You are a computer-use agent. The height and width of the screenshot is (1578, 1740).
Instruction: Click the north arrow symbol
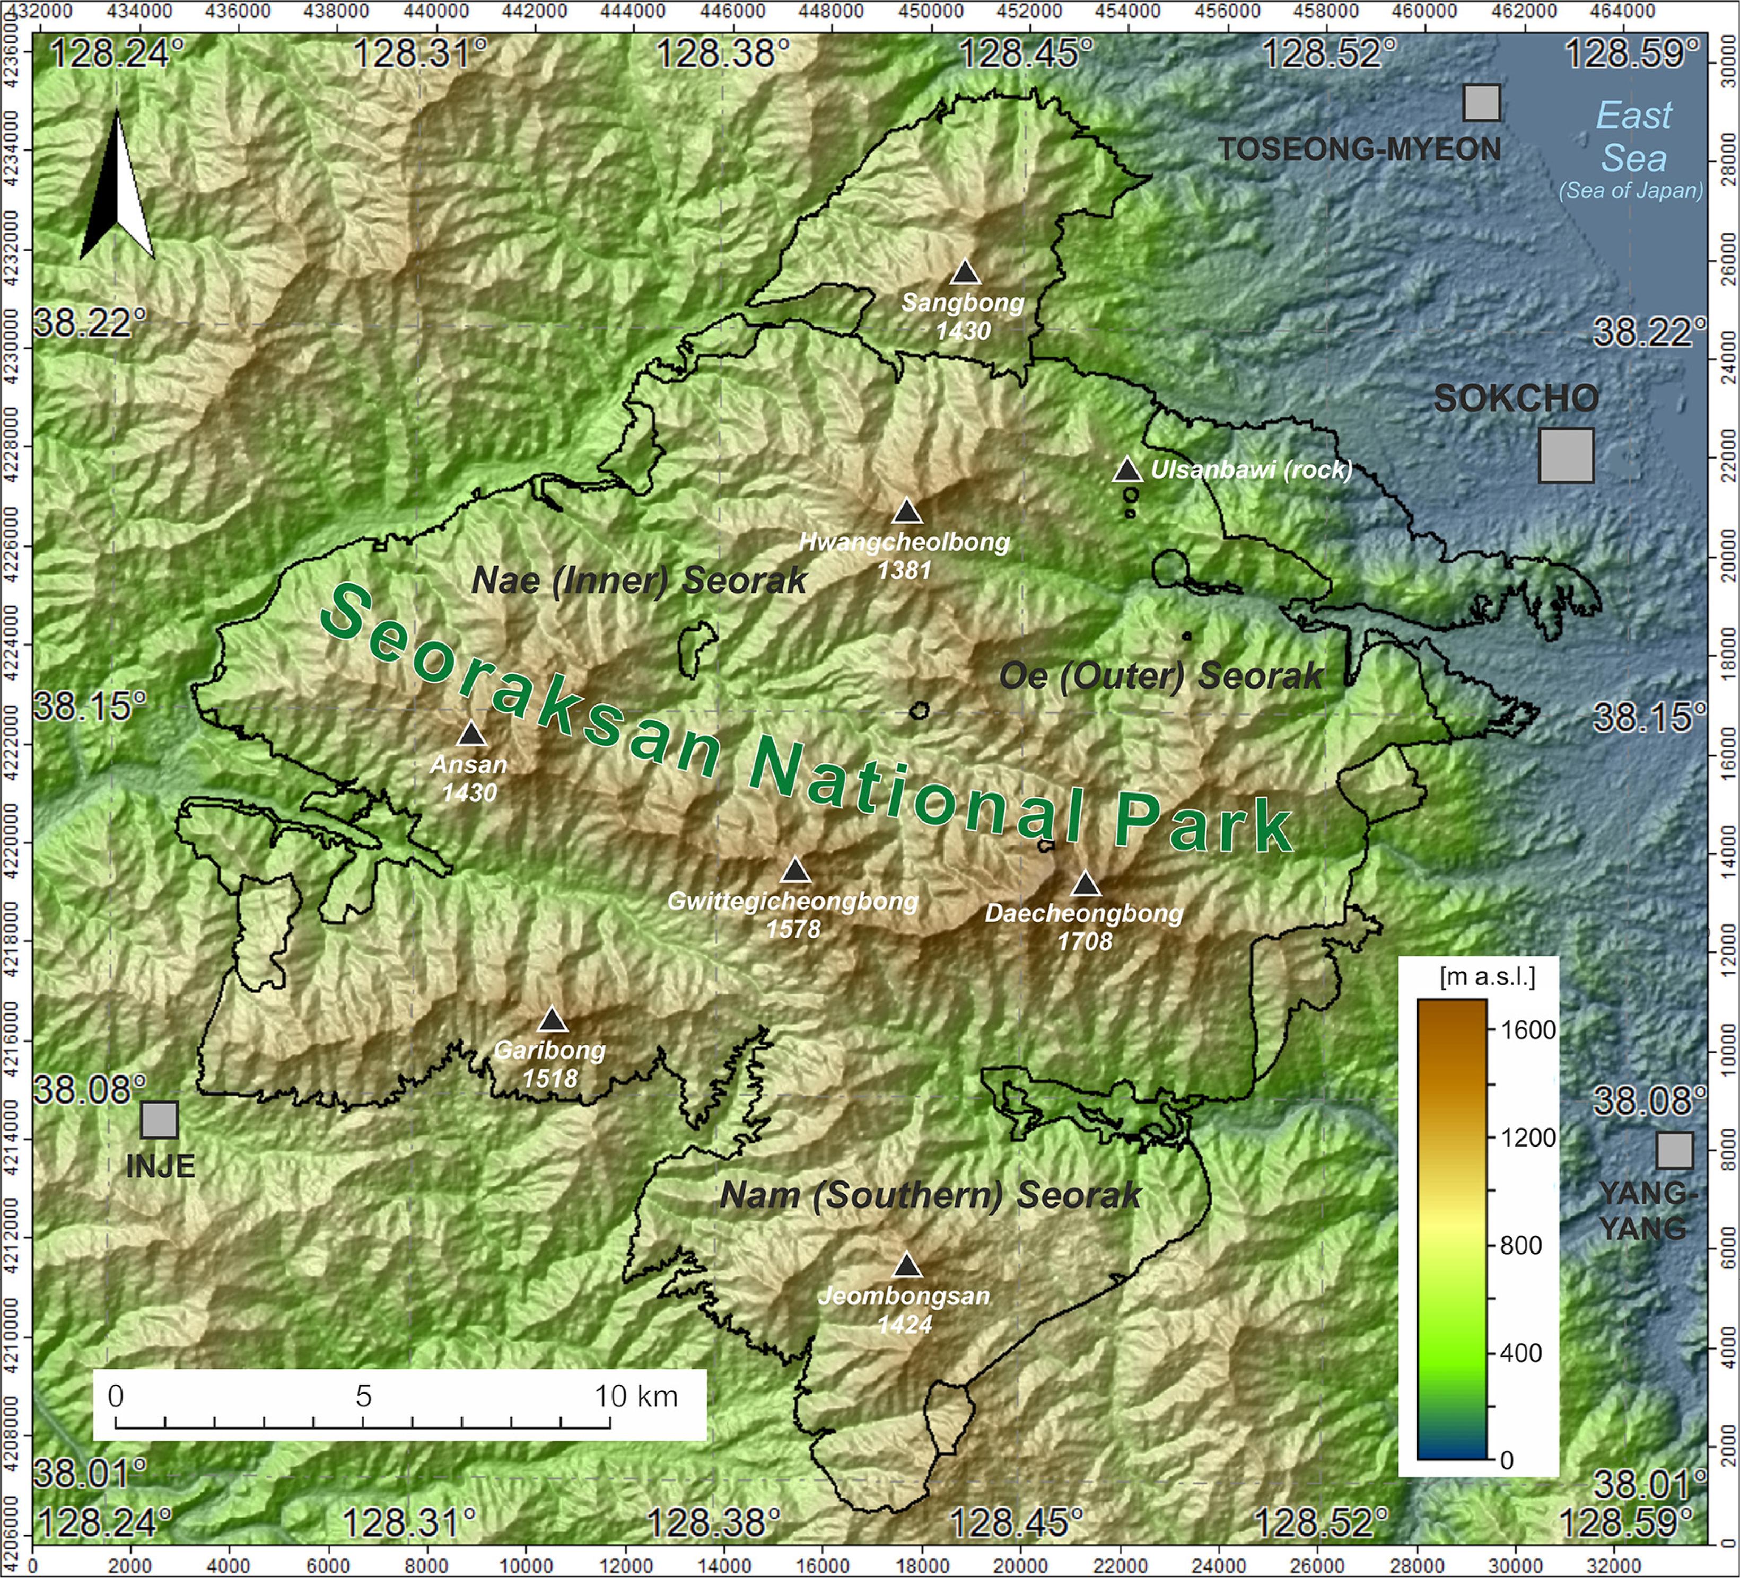click(117, 186)
